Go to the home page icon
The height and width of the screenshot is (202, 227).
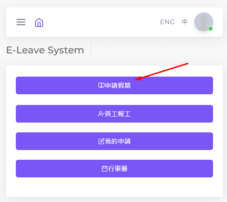[39, 22]
